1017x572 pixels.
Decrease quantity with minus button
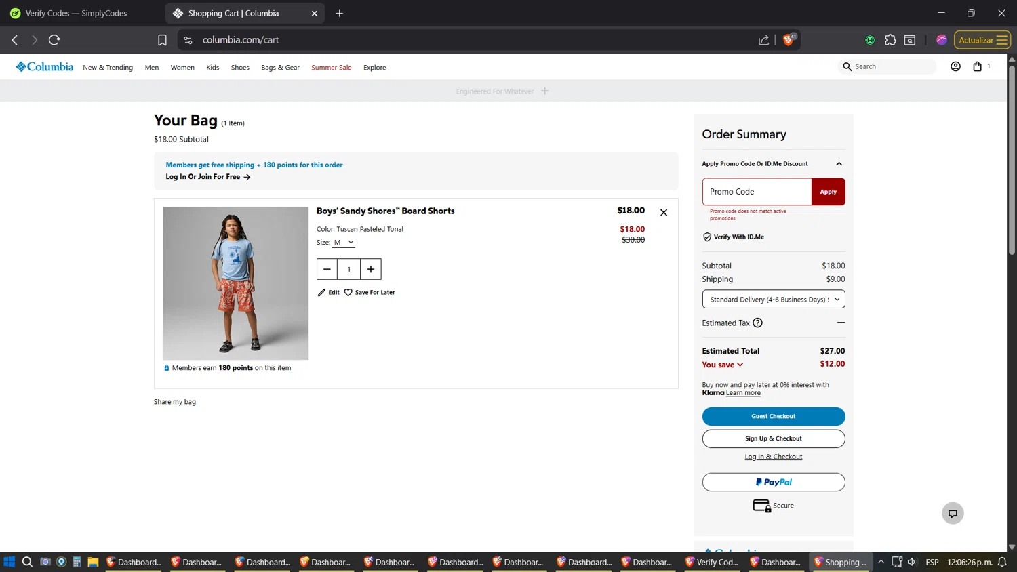click(x=327, y=269)
